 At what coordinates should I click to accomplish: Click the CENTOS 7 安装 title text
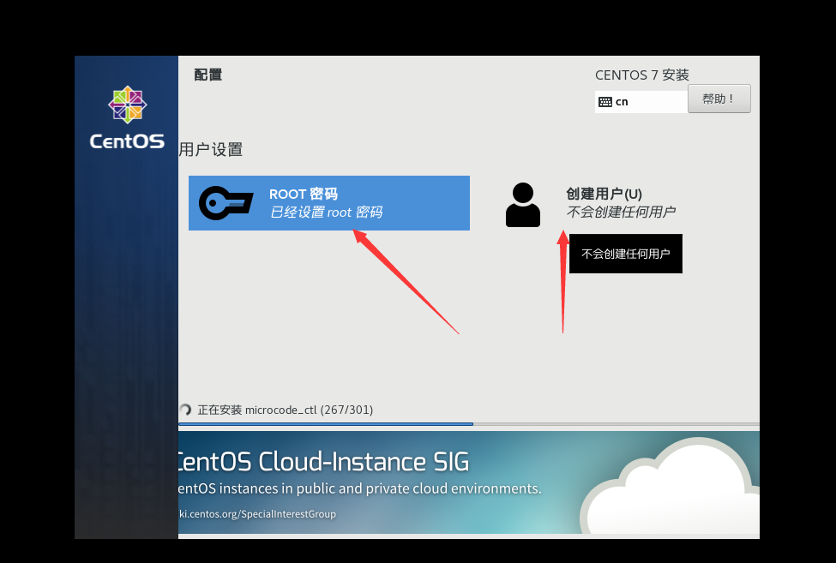642,75
